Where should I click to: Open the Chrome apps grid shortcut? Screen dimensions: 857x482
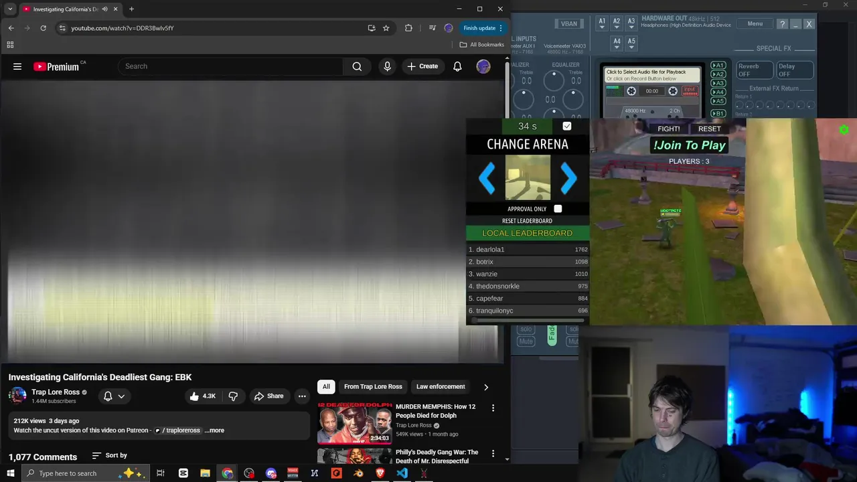[10, 45]
